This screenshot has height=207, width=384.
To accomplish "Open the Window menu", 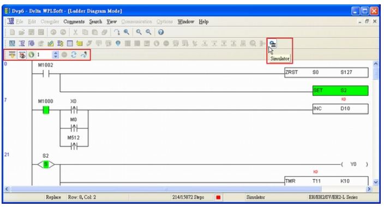I will [185, 22].
